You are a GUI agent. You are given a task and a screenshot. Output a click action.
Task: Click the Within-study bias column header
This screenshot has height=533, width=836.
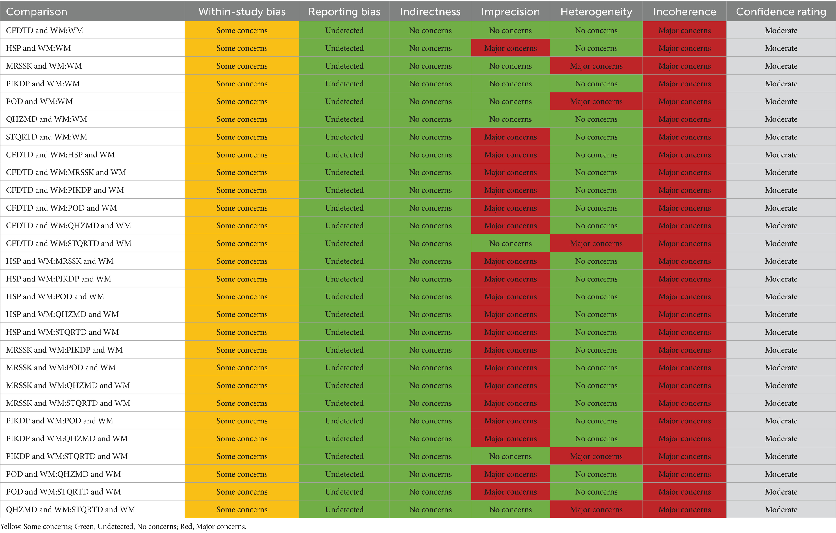click(x=242, y=12)
